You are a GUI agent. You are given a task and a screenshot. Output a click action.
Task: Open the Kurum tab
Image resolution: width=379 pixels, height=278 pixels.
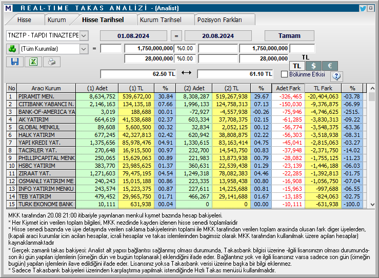[x=57, y=20]
